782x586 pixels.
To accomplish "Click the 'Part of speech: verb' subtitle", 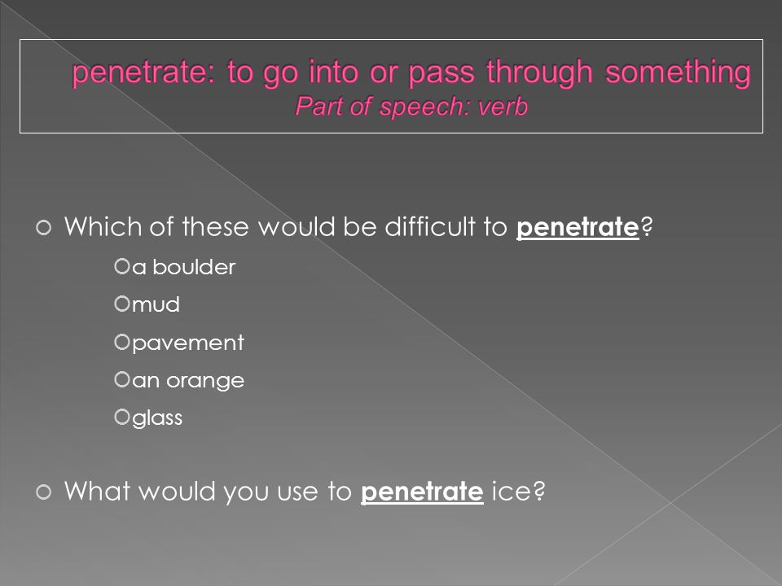I will pos(411,107).
